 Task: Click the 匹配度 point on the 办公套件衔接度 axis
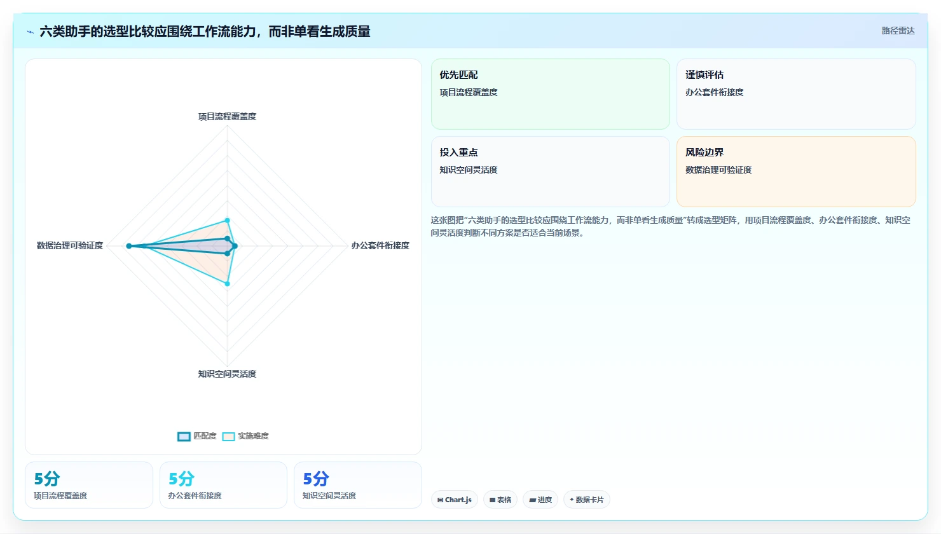235,246
